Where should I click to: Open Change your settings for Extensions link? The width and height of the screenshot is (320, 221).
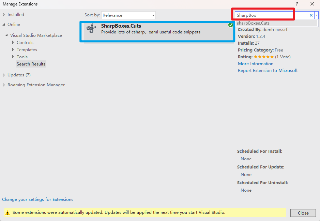(x=37, y=200)
